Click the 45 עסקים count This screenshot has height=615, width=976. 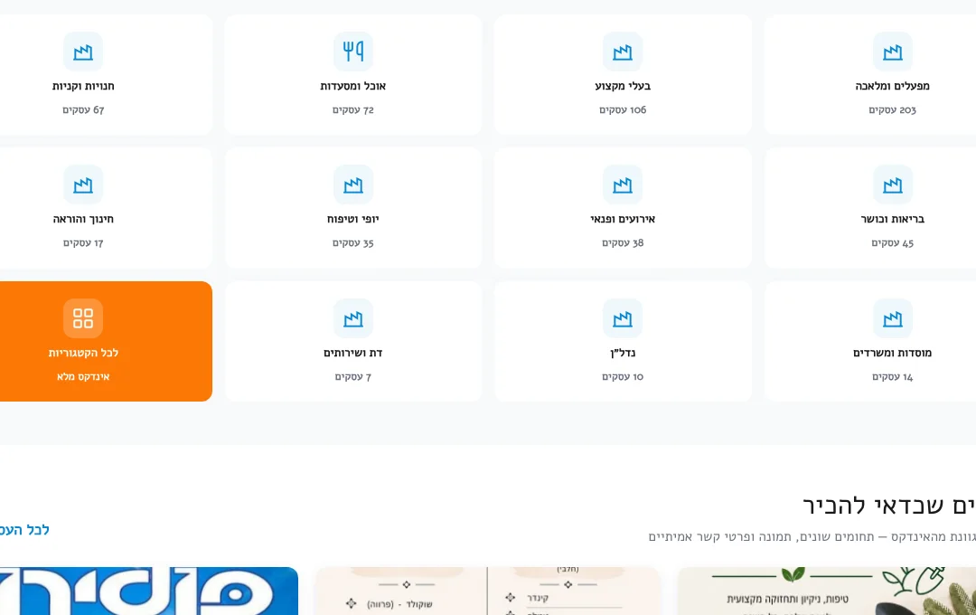click(893, 243)
